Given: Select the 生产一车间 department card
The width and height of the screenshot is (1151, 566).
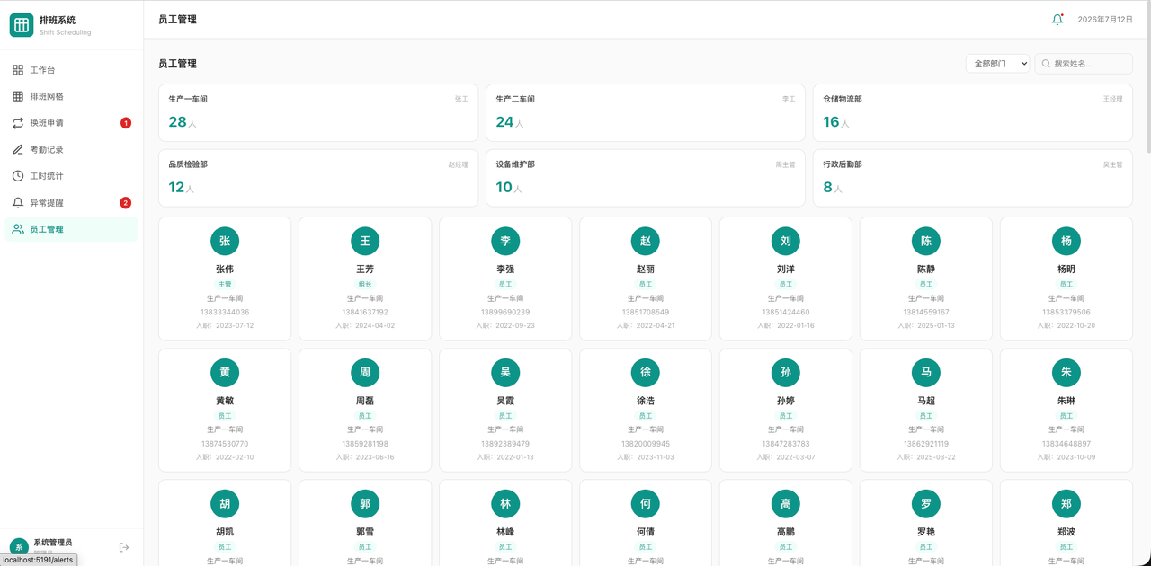Looking at the screenshot, I should click(x=318, y=113).
